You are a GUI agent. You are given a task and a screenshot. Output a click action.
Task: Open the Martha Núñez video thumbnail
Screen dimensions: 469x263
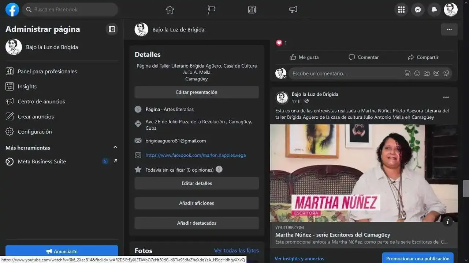(364, 173)
